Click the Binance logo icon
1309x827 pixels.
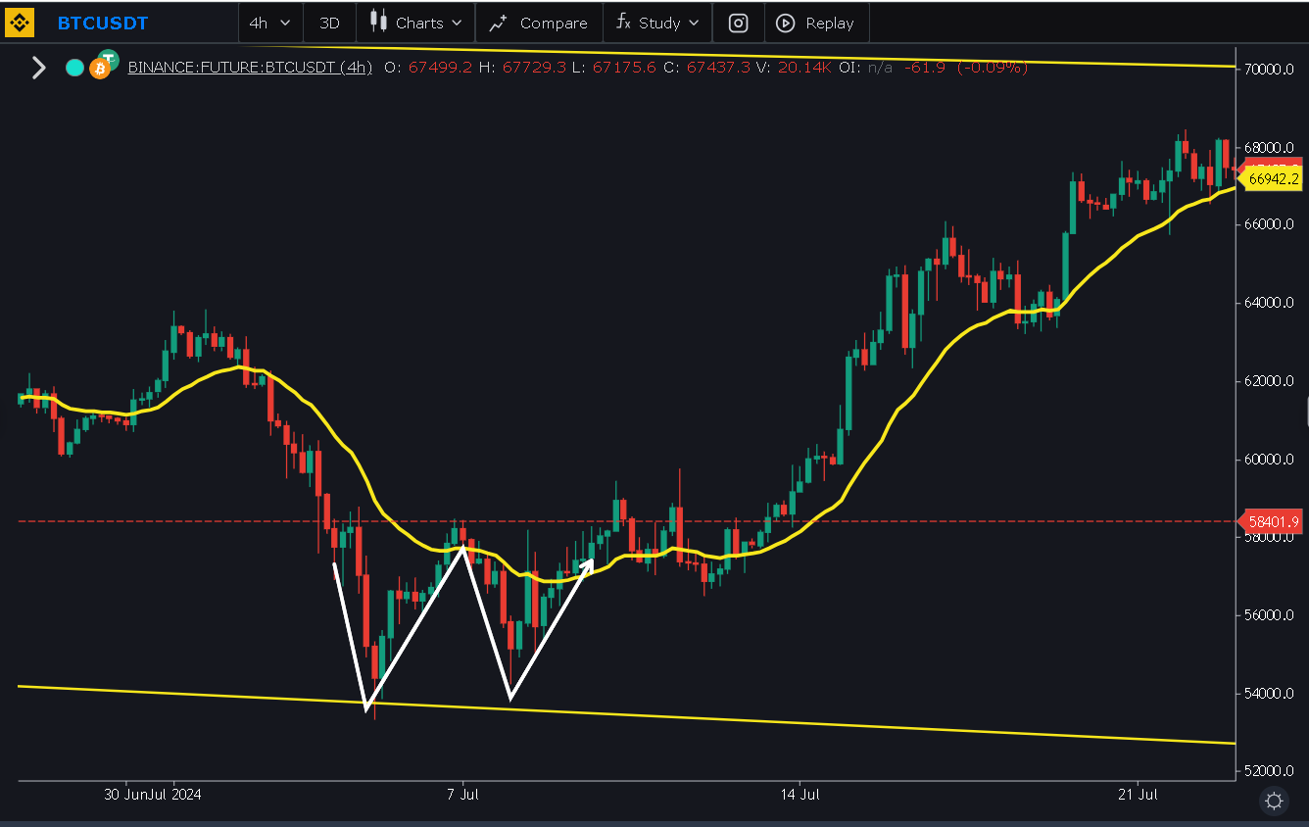tap(20, 23)
